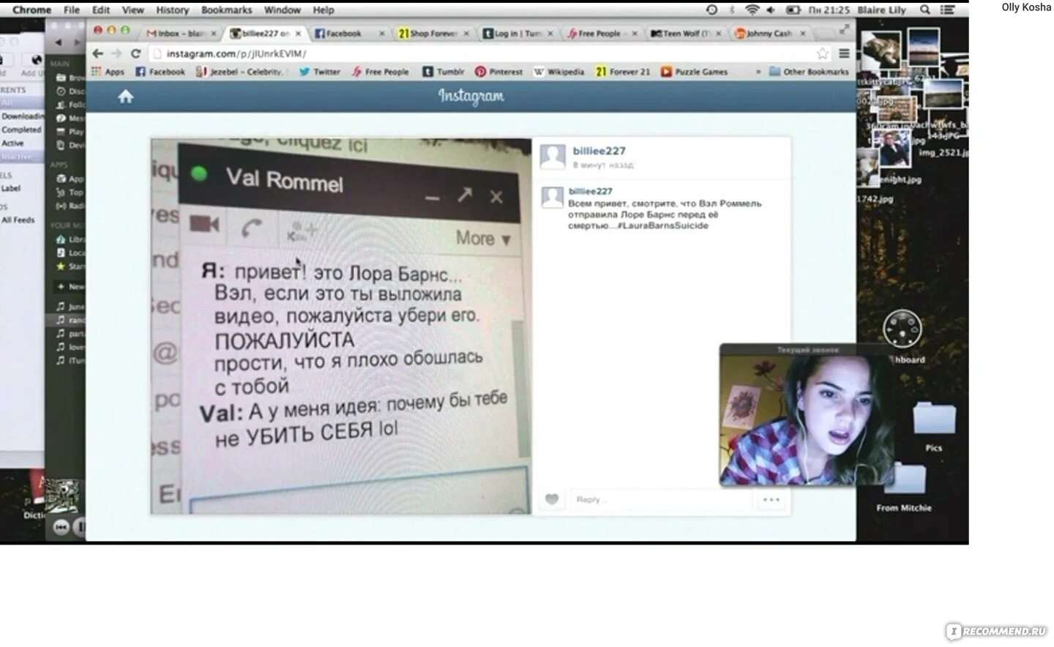
Task: Open Twitter bookmark
Action: 320,72
